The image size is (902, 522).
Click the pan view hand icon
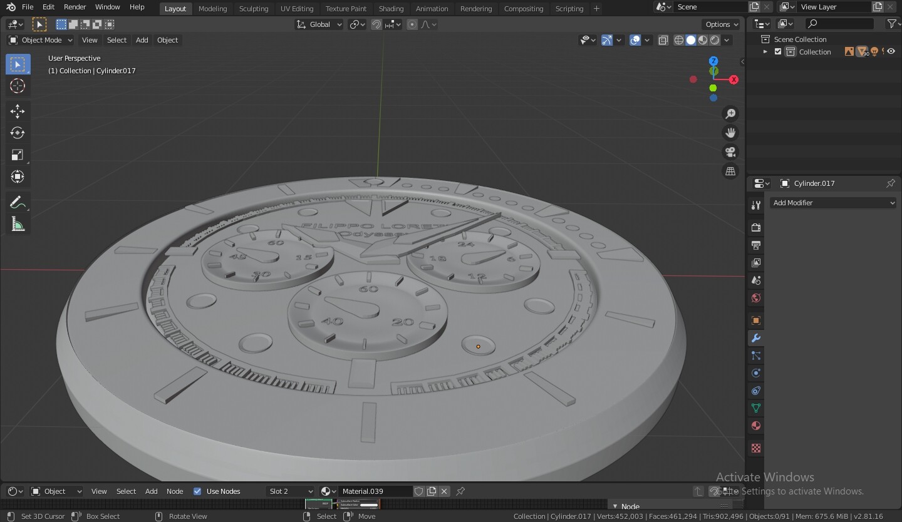click(730, 133)
